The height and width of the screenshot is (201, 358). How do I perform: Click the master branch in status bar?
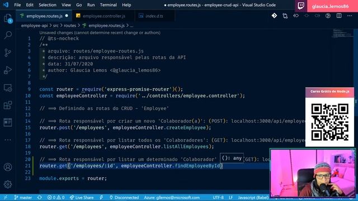pyautogui.click(x=23, y=198)
